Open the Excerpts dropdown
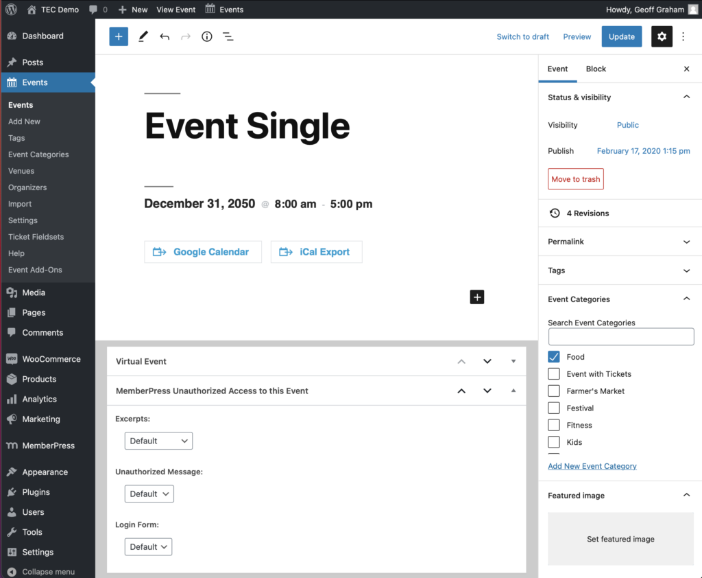 (x=158, y=441)
